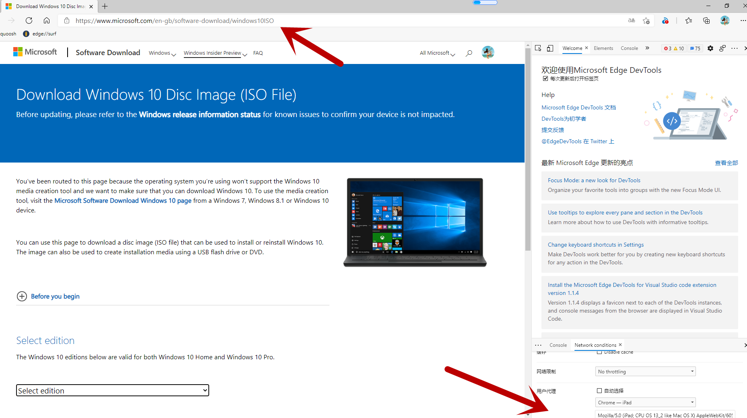The image size is (747, 418).
Task: Click DevTools send feedback icon
Action: (722, 48)
